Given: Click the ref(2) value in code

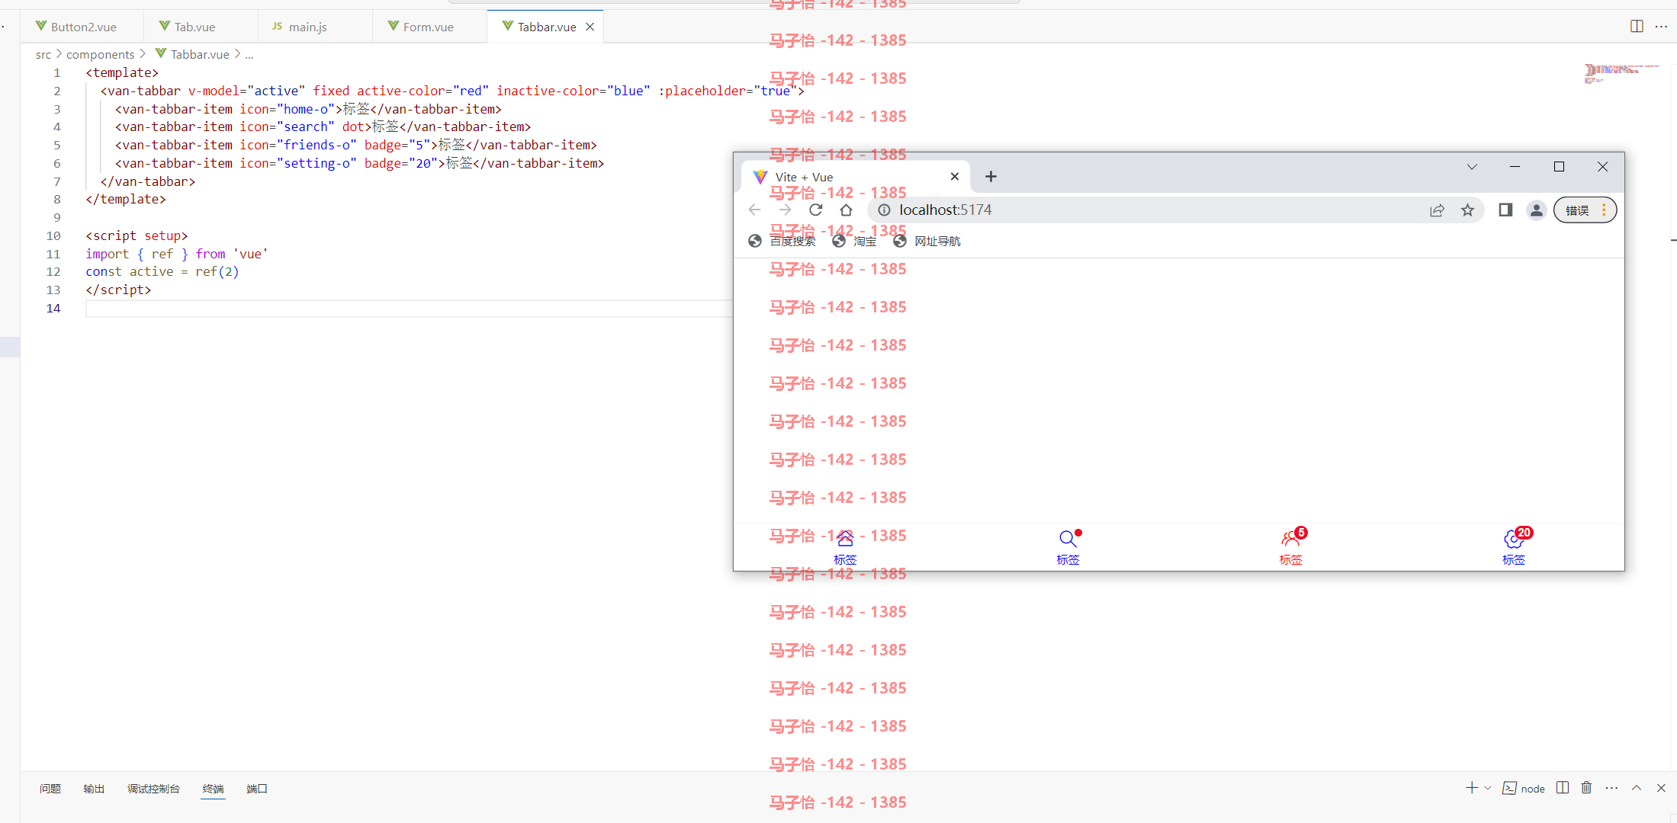Looking at the screenshot, I should pyautogui.click(x=217, y=271).
